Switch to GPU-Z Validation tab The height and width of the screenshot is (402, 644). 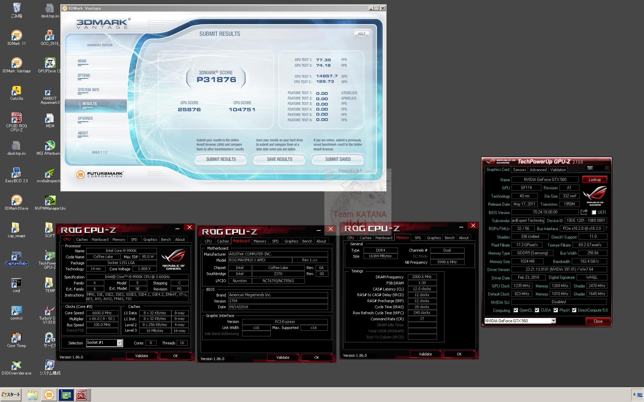[x=558, y=170]
